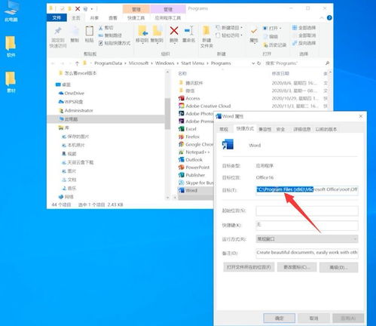Click the Start in (起始位置) field
The image size is (376, 326).
[307, 211]
